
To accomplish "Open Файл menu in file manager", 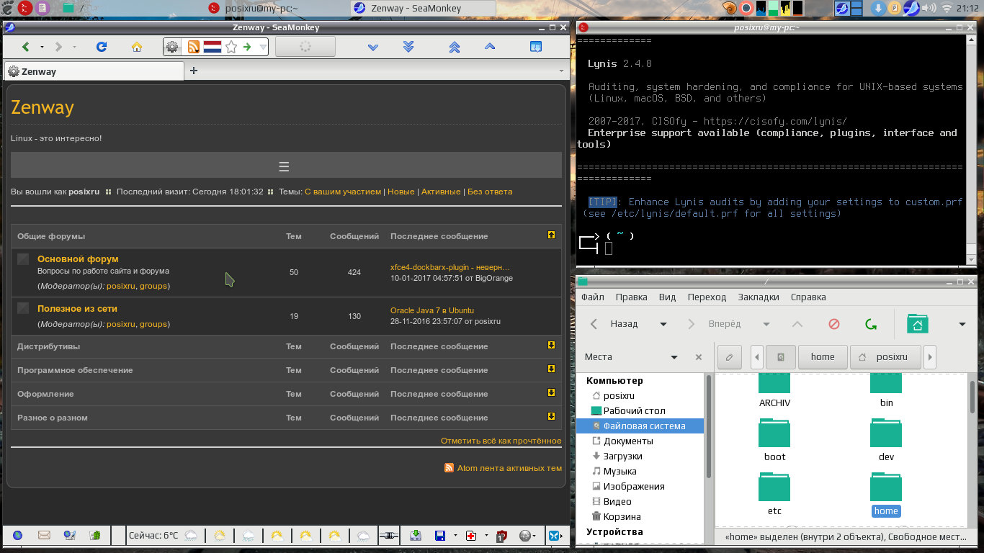I will pos(593,297).
